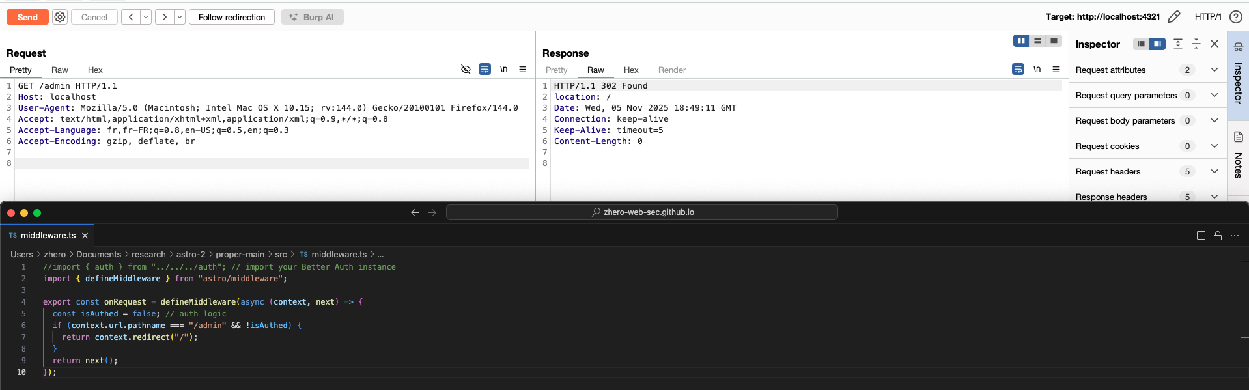Viewport: 1249px width, 390px height.
Task: Click the Follow redirection button
Action: 231,17
